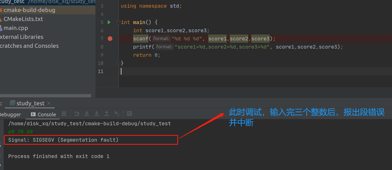Place cursor on empty line 11 in editor
This screenshot has height=170, width=392.
point(256,71)
